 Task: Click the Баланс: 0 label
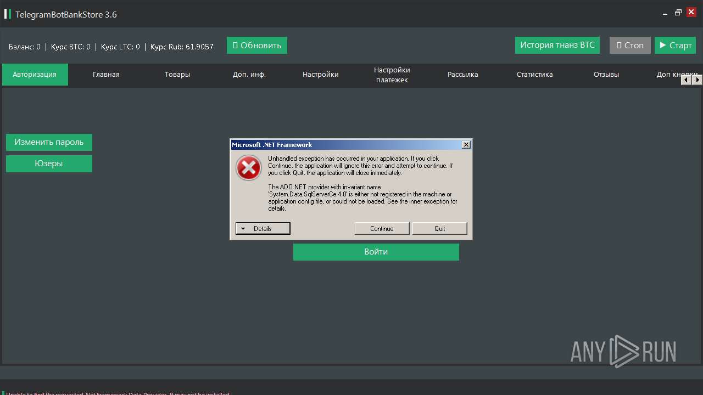click(25, 47)
